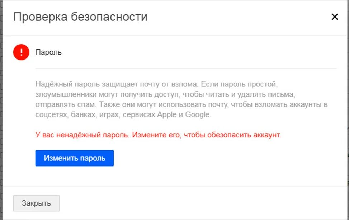The width and height of the screenshot is (349, 220).
Task: Select the Пароль section label
Action: click(x=48, y=52)
